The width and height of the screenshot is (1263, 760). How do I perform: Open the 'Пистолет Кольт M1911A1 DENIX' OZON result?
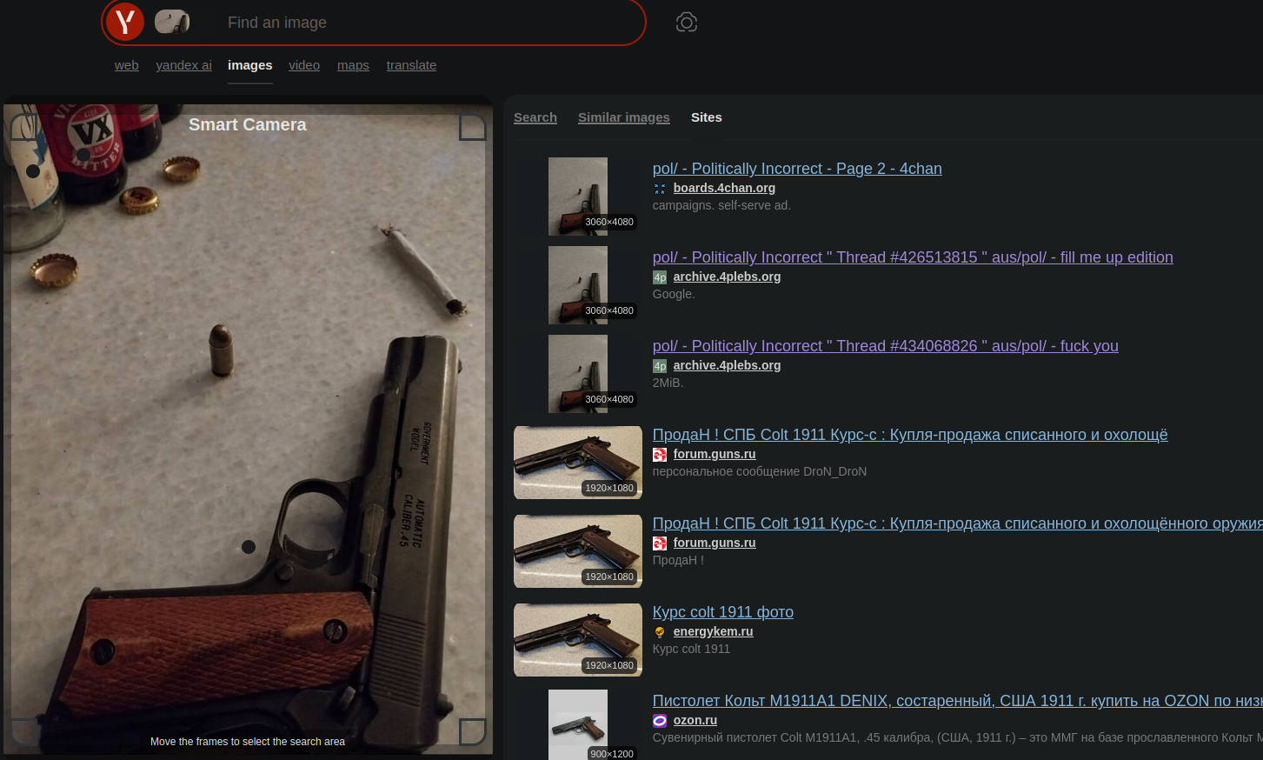coord(958,701)
